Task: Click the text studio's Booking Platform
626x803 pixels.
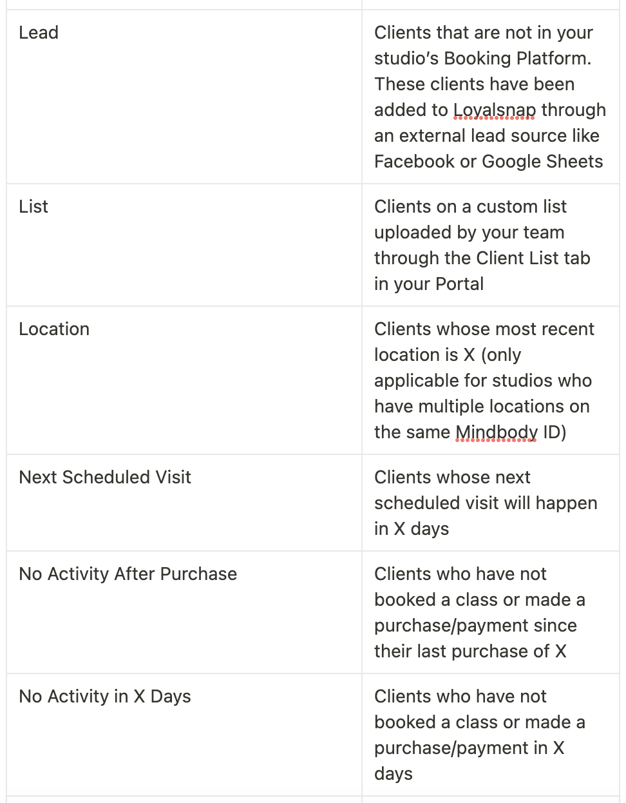Action: 482,58
